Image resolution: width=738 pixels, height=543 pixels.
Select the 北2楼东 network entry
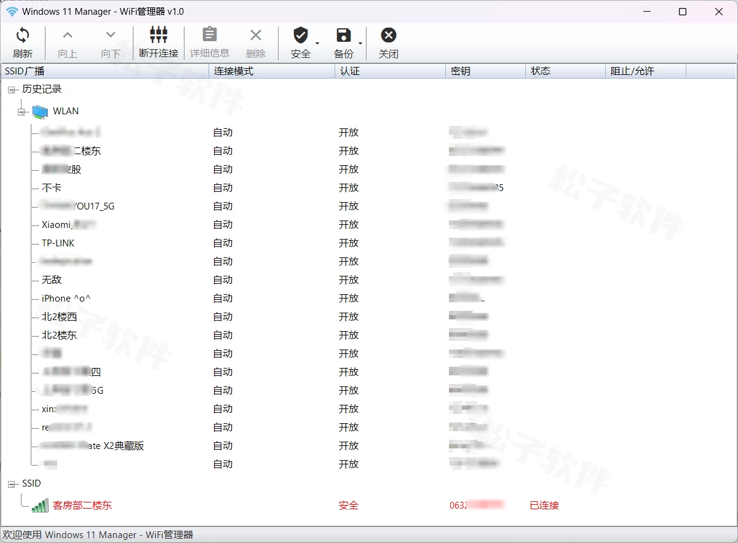pyautogui.click(x=60, y=335)
